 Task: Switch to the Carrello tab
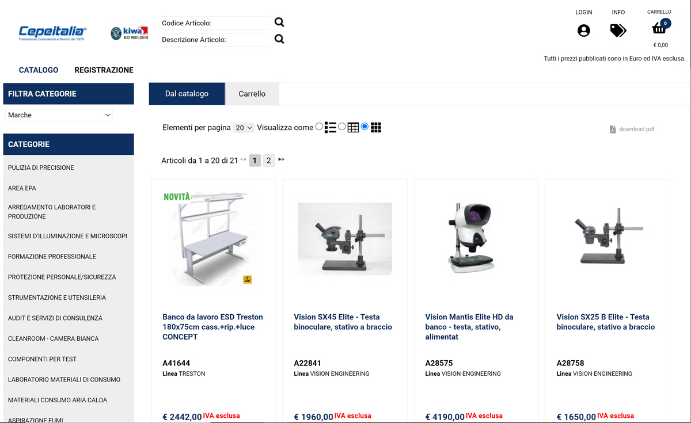(252, 94)
